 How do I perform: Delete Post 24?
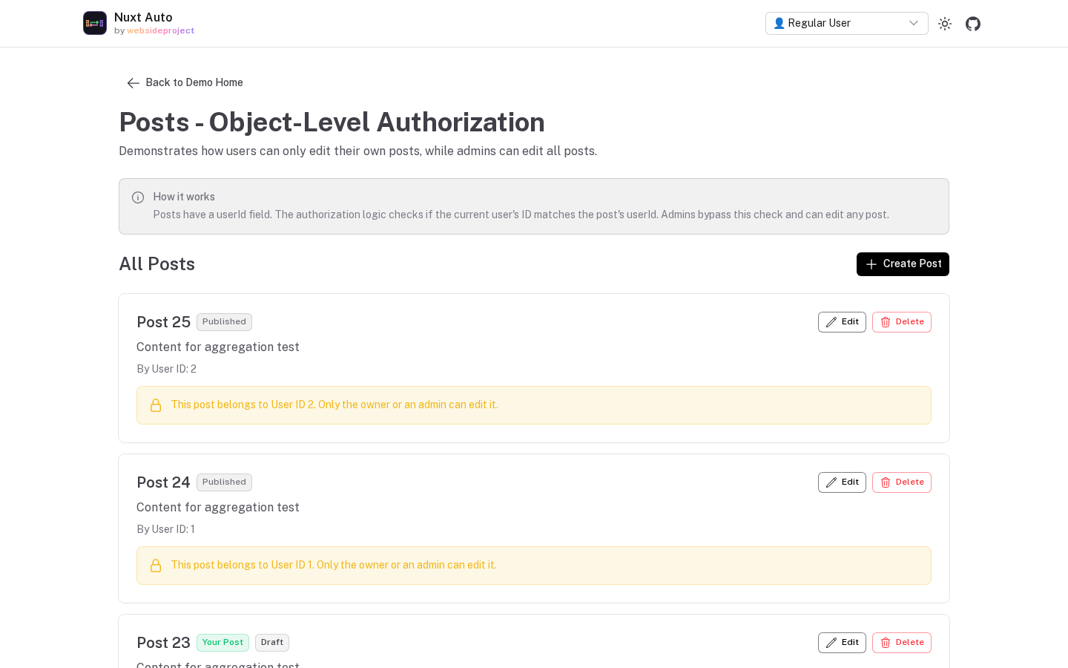[x=902, y=482]
